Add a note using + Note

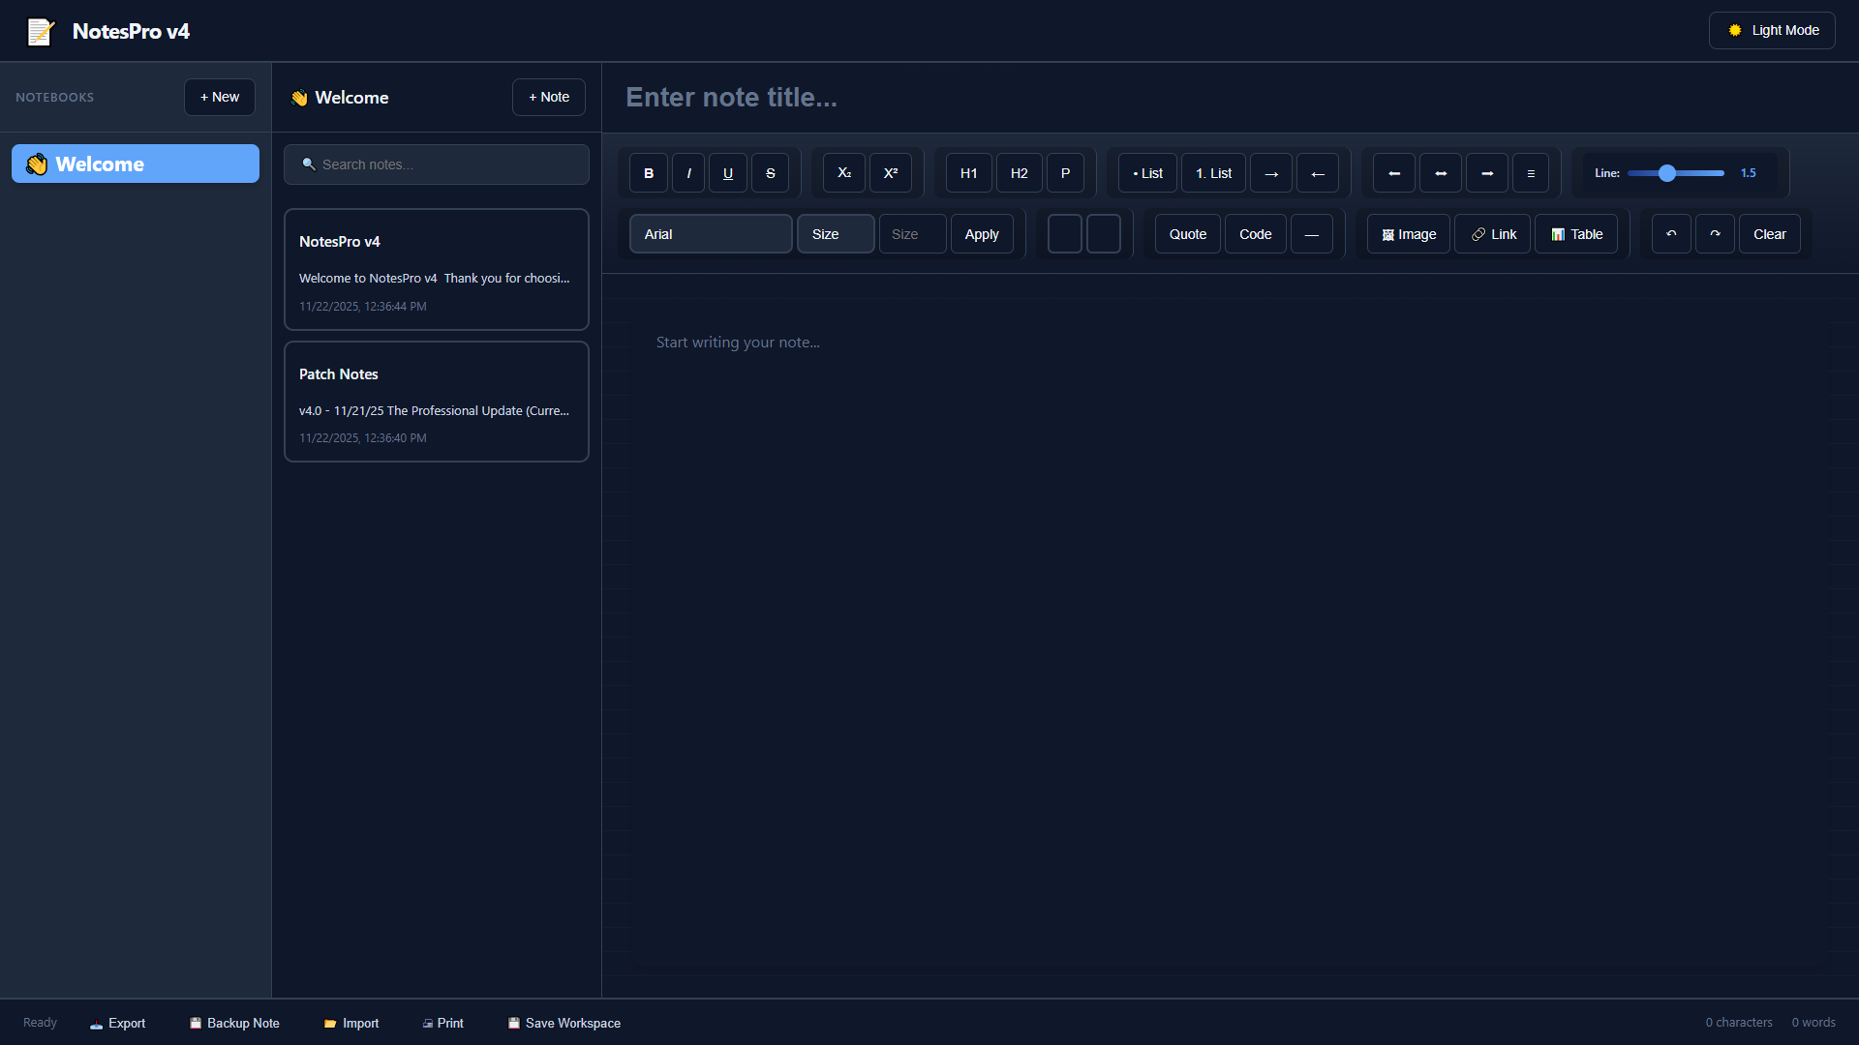548,97
